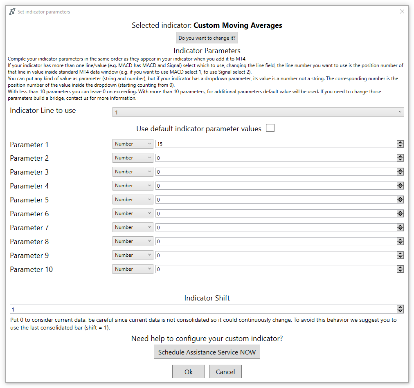This screenshot has width=414, height=388.
Task: Enable the Use default indicator parameter values checkbox
Action: (x=270, y=128)
